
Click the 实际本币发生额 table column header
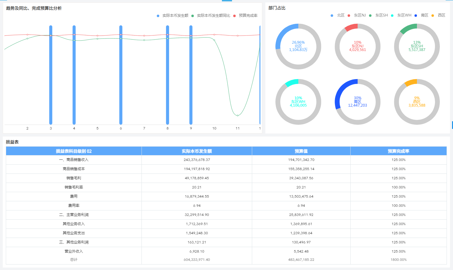click(x=197, y=151)
